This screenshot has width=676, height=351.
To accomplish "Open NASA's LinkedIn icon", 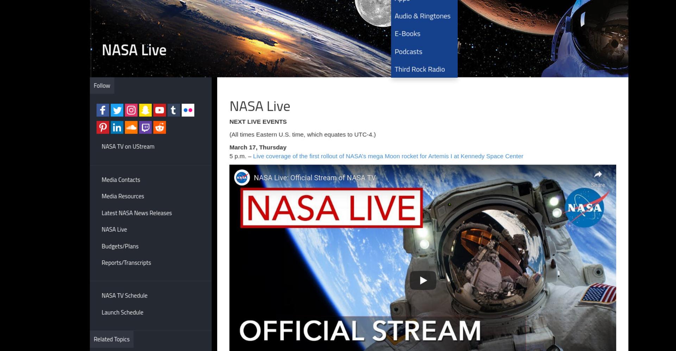I will [x=117, y=127].
